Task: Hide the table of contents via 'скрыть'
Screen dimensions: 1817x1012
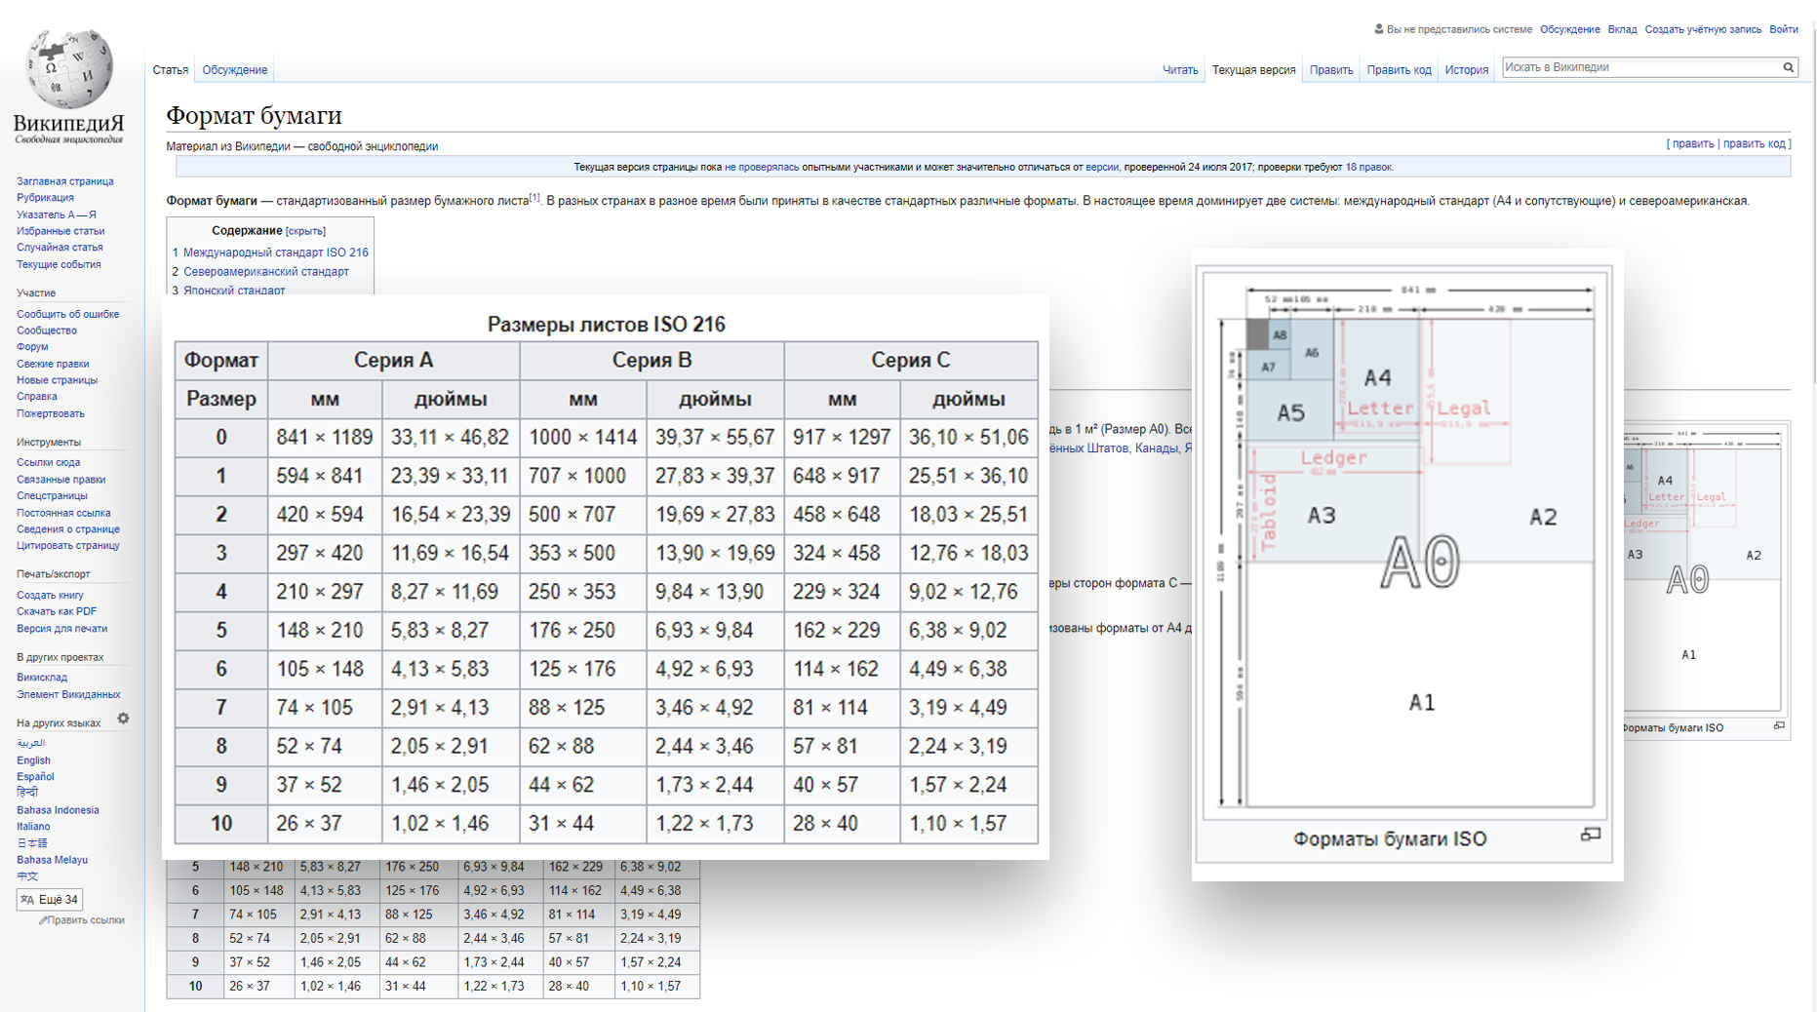Action: (x=305, y=231)
